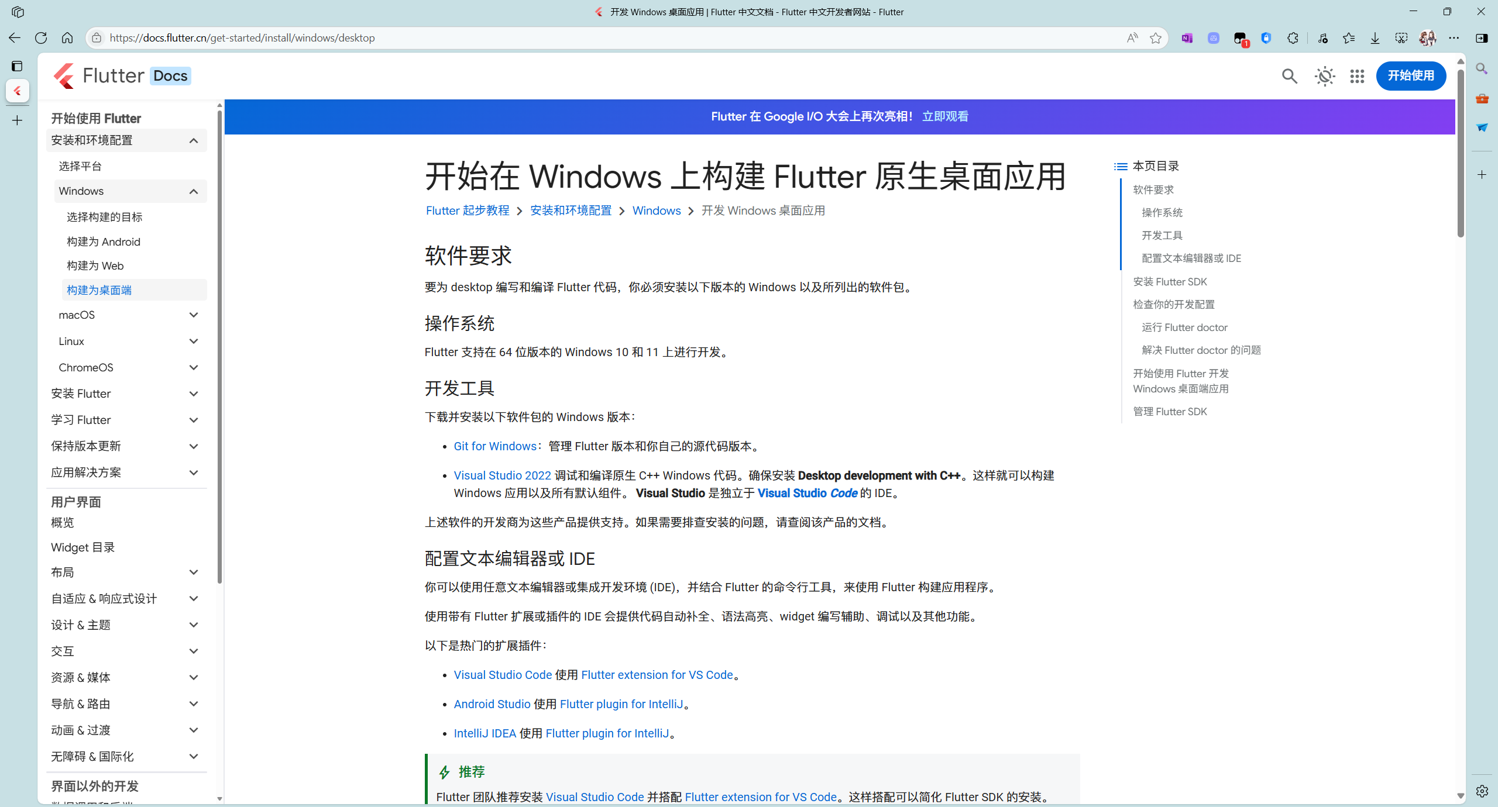Click 立即观看 banner link
Screen dimensions: 1498x807
(x=945, y=116)
